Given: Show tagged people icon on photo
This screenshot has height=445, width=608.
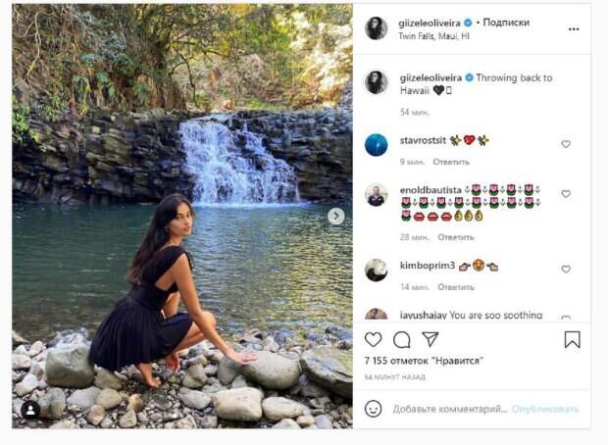Looking at the screenshot, I should pos(30,410).
